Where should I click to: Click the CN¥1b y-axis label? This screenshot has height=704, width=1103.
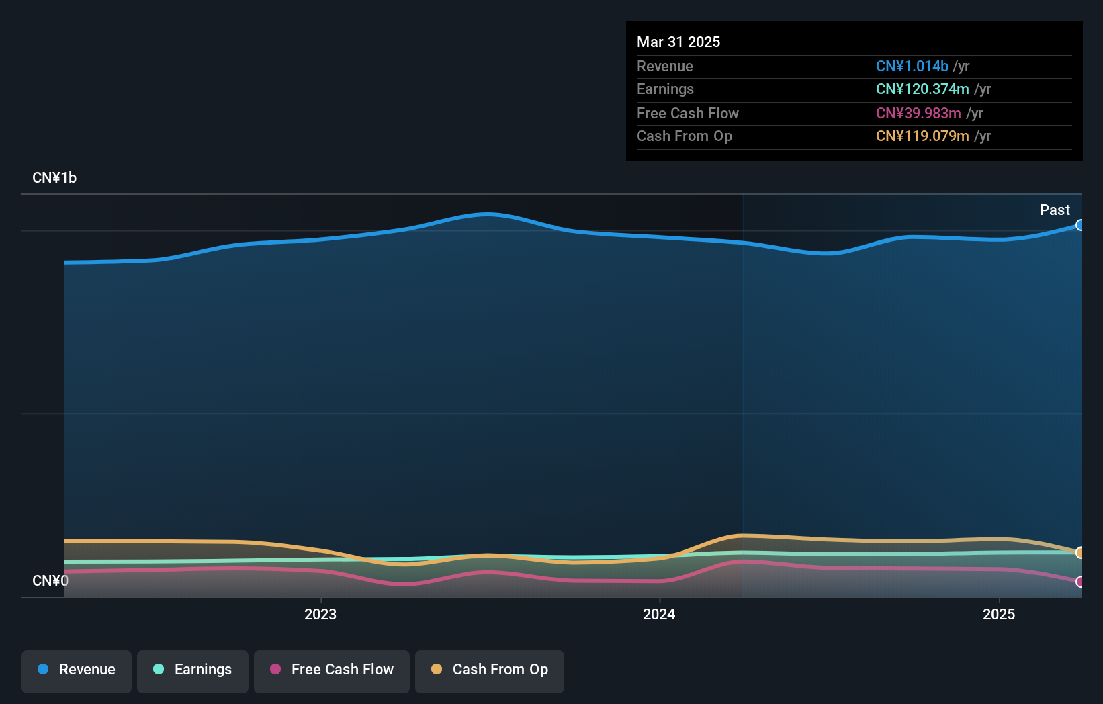point(54,178)
